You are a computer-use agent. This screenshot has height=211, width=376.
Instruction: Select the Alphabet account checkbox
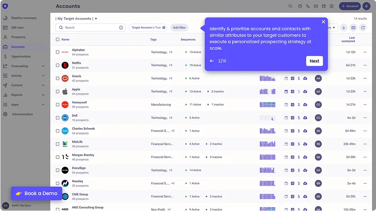58,52
